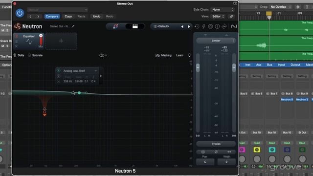Screen dimensions: 313x176
Task: Add a new module with plus slot
Action: pos(61,41)
